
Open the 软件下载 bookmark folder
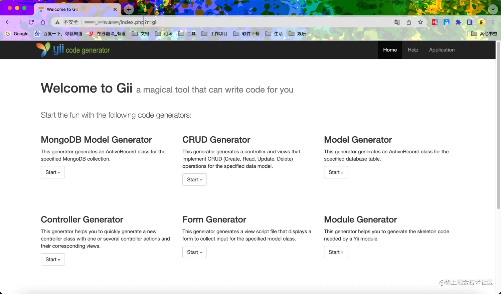[246, 34]
